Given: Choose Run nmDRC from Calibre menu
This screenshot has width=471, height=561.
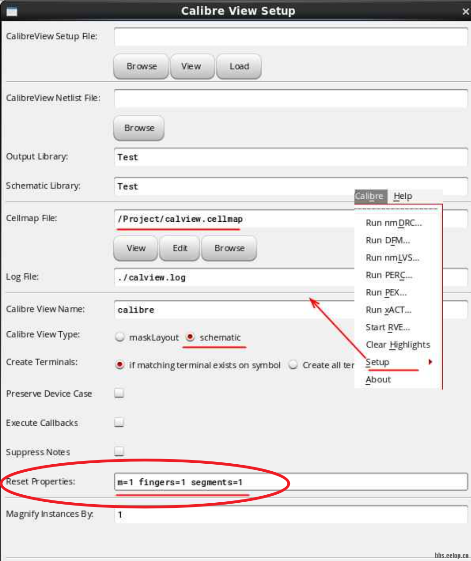Looking at the screenshot, I should click(394, 223).
